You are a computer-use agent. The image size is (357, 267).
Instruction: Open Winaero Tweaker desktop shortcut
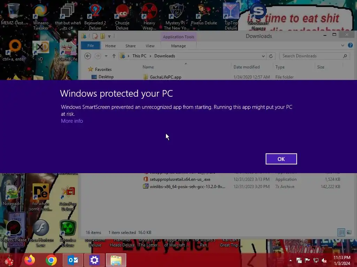click(x=40, y=17)
